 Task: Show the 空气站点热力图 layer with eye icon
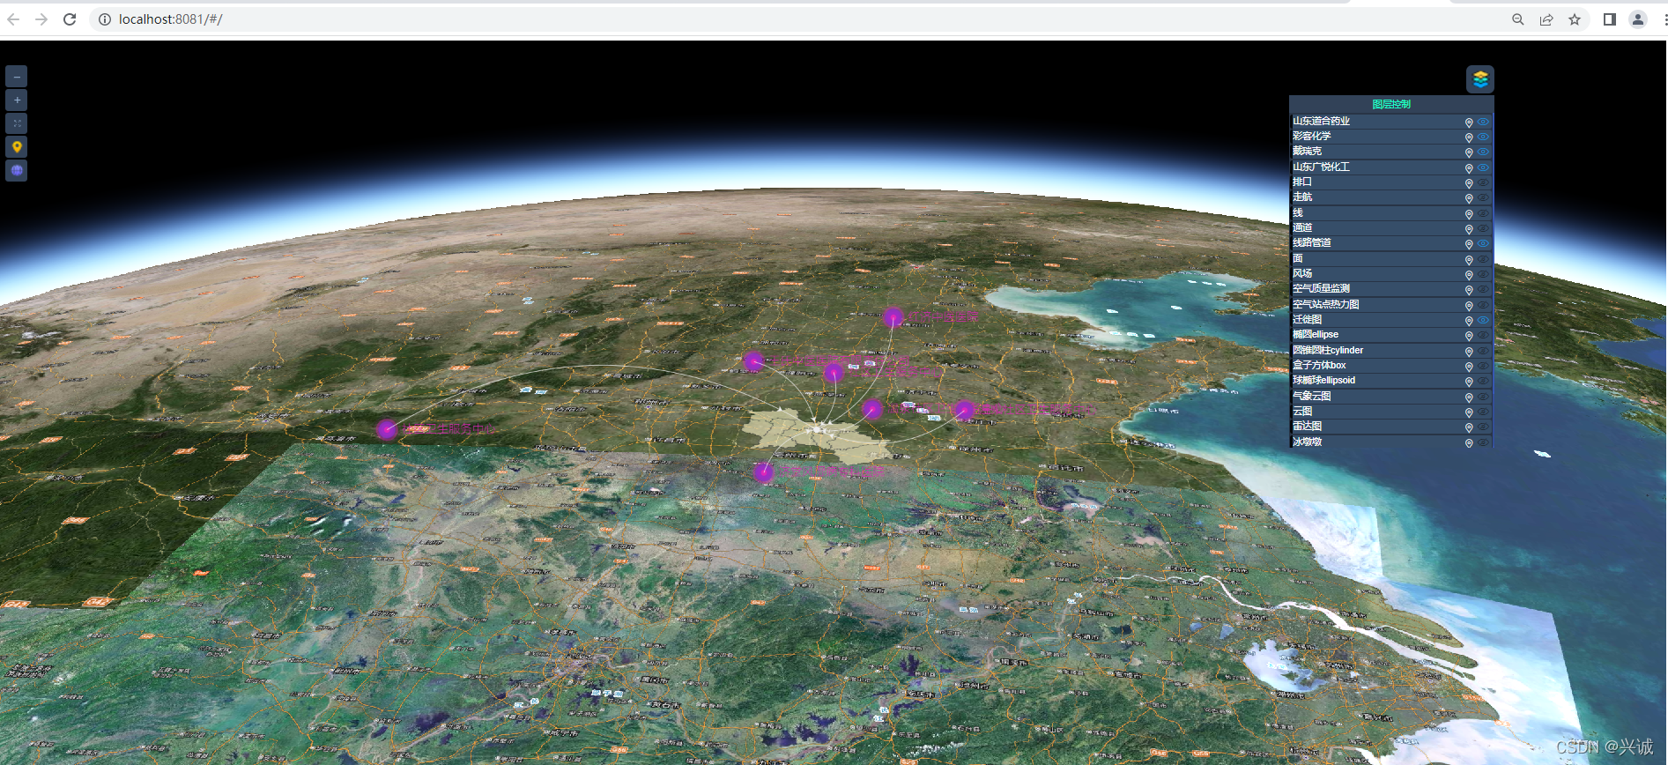1484,305
